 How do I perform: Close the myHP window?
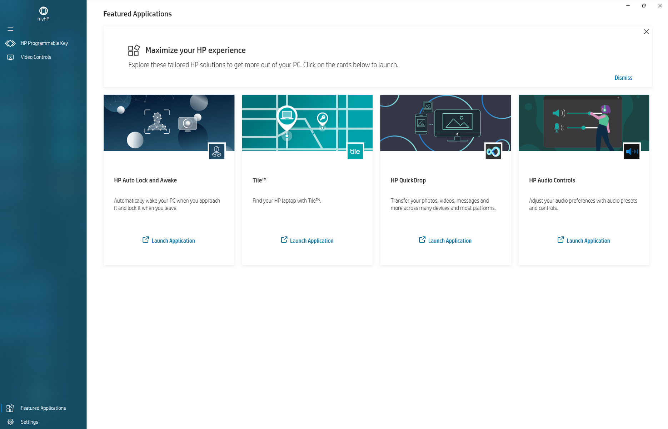pyautogui.click(x=660, y=5)
